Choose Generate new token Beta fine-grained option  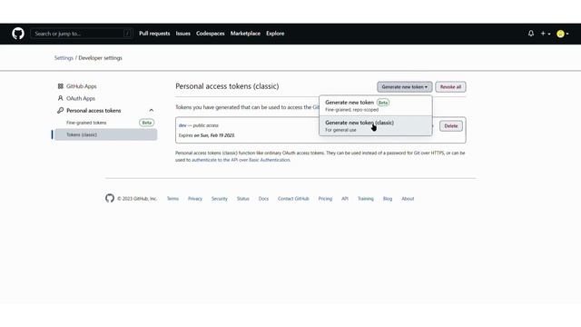tap(375, 105)
